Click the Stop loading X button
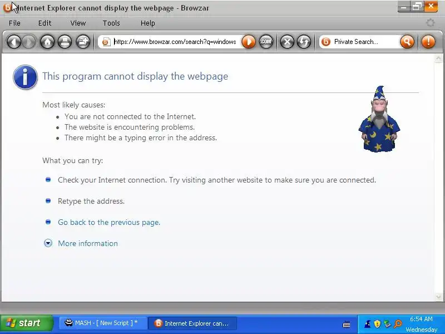This screenshot has height=334, width=445. (287, 42)
